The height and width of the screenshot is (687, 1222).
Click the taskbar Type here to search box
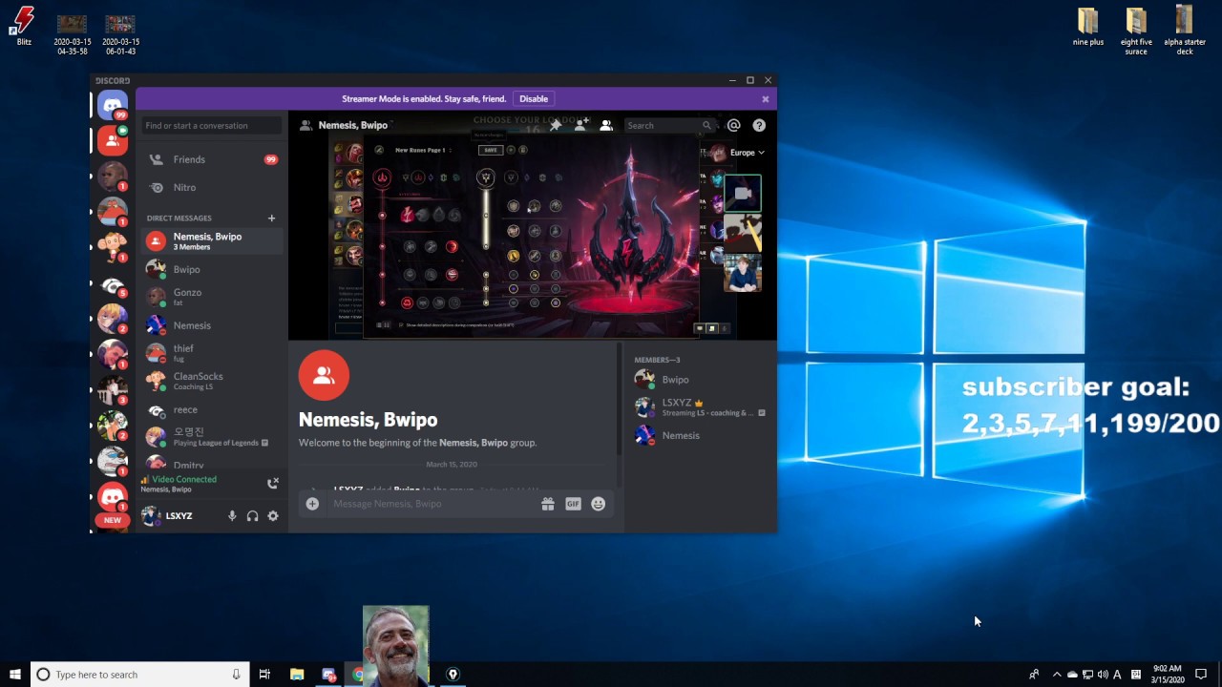[x=140, y=675]
